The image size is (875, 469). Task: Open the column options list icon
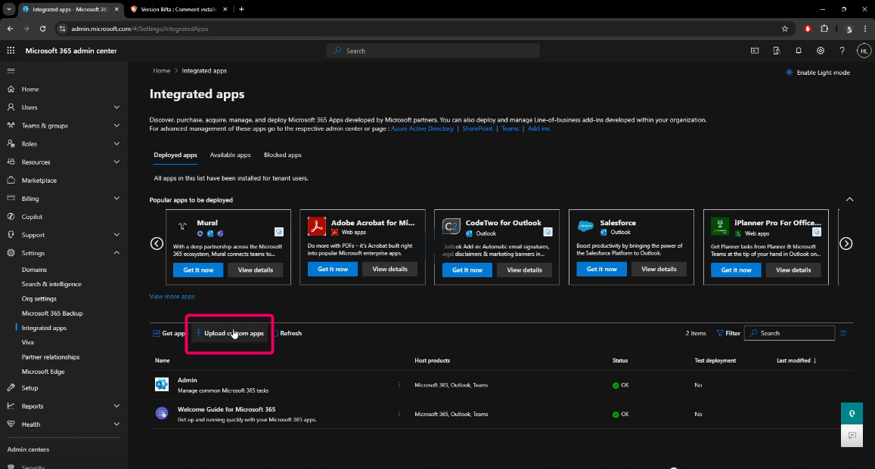coord(844,333)
